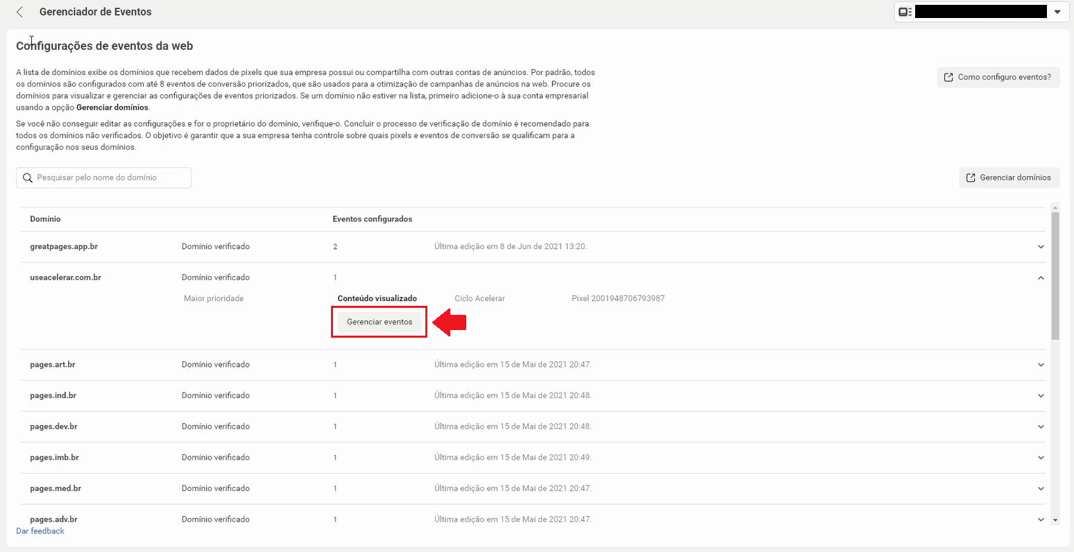The width and height of the screenshot is (1074, 552).
Task: Click the pages.adv.br domain name
Action: [x=53, y=519]
